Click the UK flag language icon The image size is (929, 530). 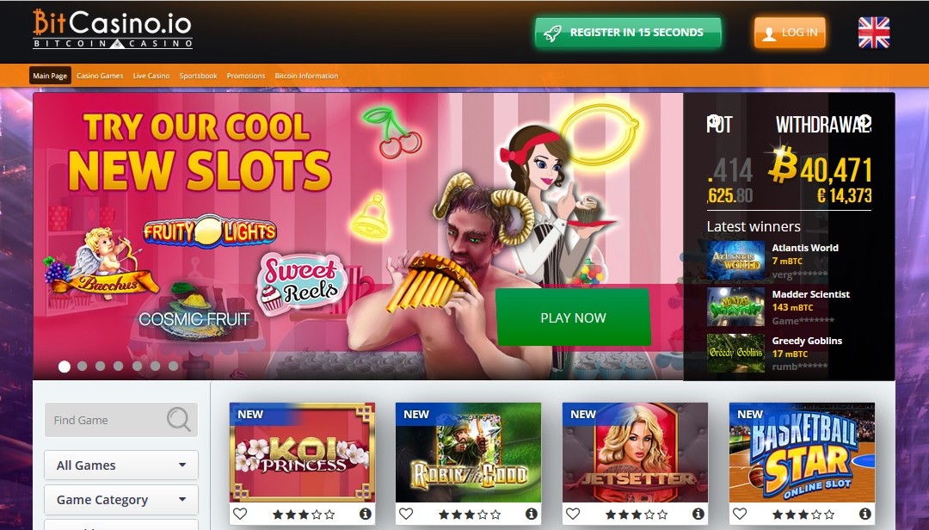pyautogui.click(x=874, y=33)
